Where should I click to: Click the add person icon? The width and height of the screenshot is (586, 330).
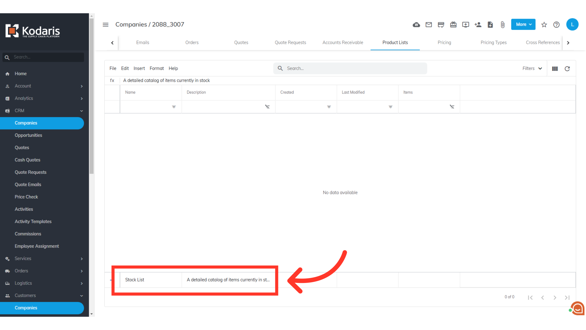[478, 25]
